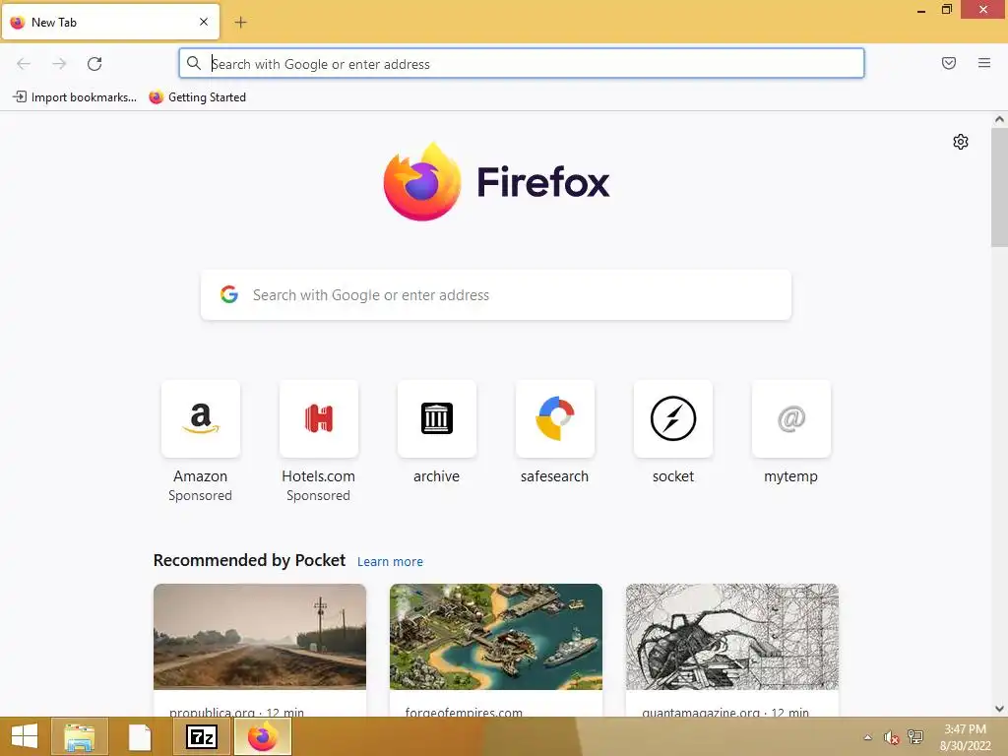The image size is (1008, 756).
Task: Click the Firefox logo on page
Action: coord(496,182)
